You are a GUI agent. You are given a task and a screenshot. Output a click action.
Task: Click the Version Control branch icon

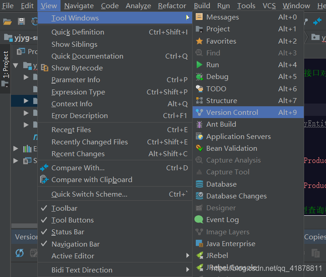coord(199,112)
